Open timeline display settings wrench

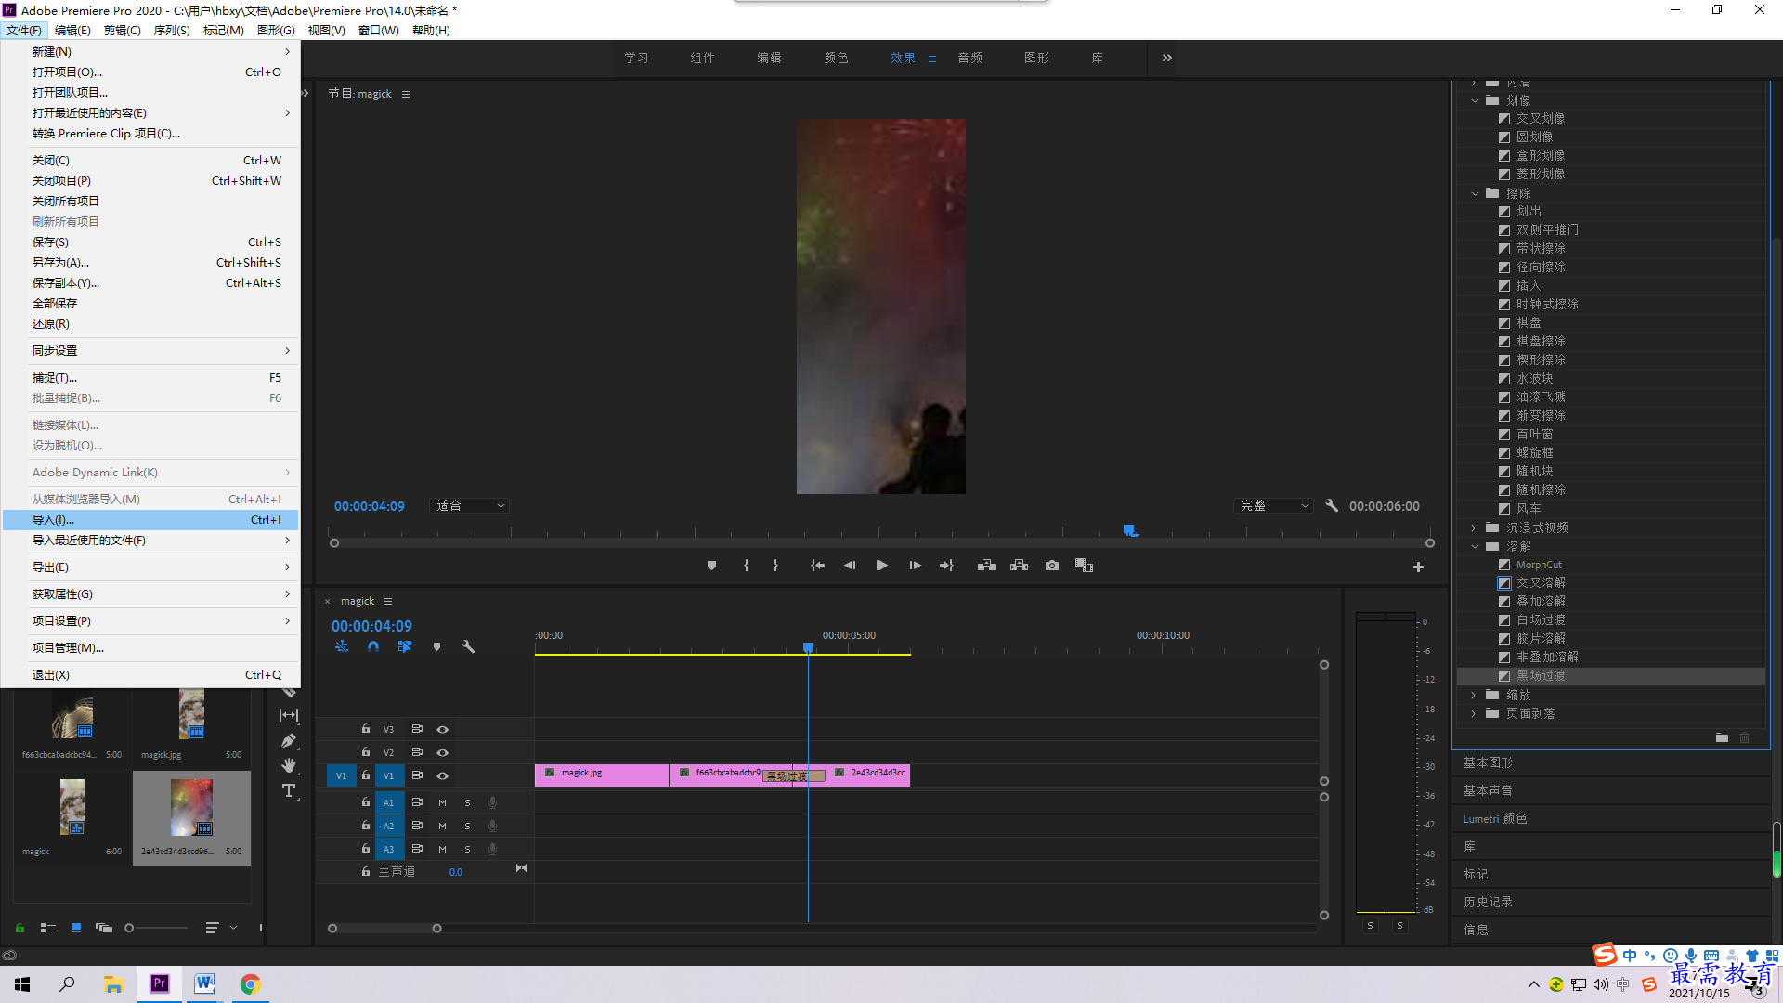click(x=468, y=646)
